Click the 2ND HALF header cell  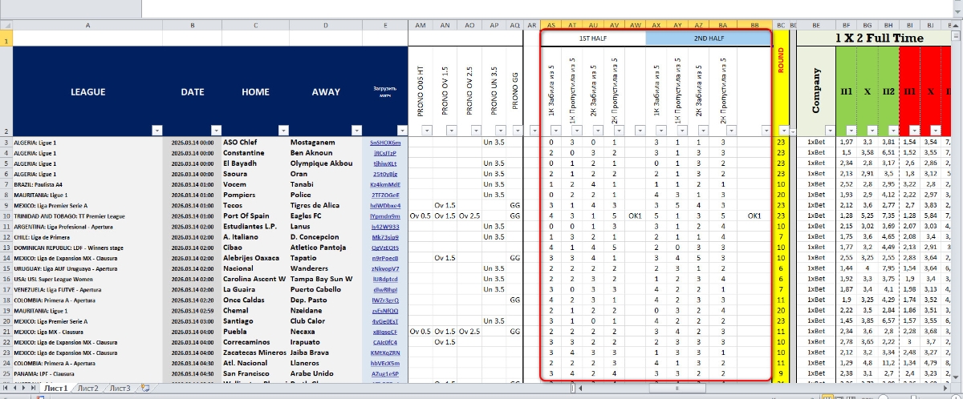(709, 38)
